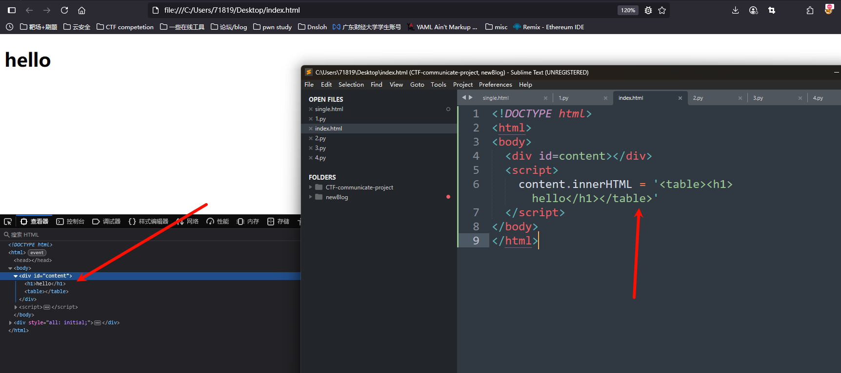The image size is (841, 373).
Task: Close the 1.py editor tab
Action: (x=605, y=98)
